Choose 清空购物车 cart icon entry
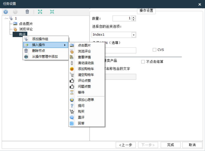This screenshot has height=151, width=205. click(86, 75)
